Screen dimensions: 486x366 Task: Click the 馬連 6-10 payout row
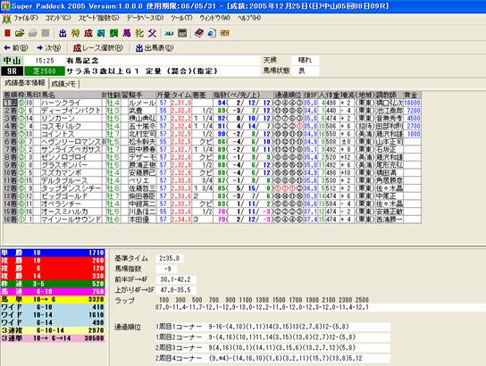coord(53,291)
